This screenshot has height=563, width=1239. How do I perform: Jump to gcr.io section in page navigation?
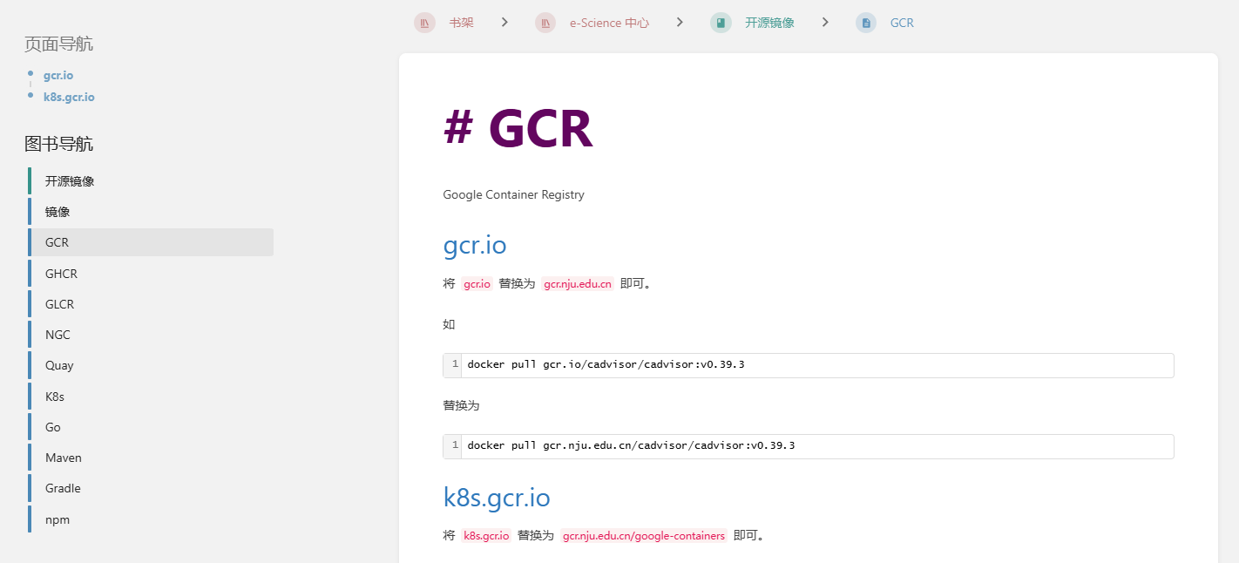click(58, 76)
